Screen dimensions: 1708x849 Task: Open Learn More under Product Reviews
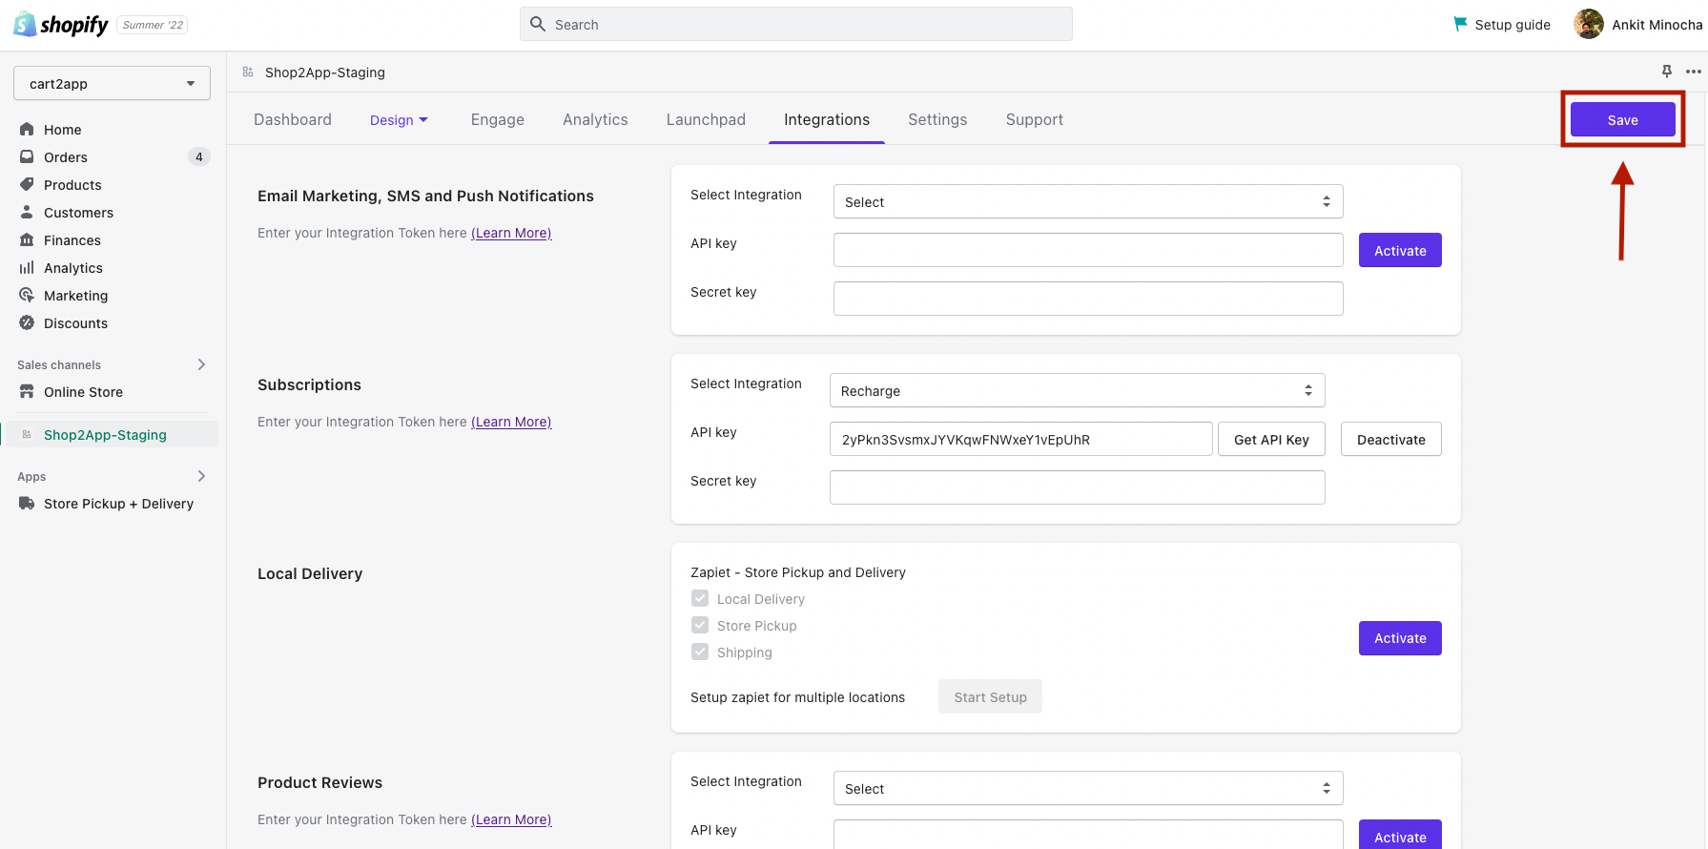click(x=511, y=819)
